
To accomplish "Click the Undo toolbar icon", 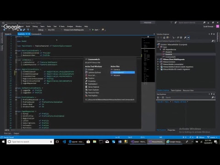I will [x=28, y=30].
